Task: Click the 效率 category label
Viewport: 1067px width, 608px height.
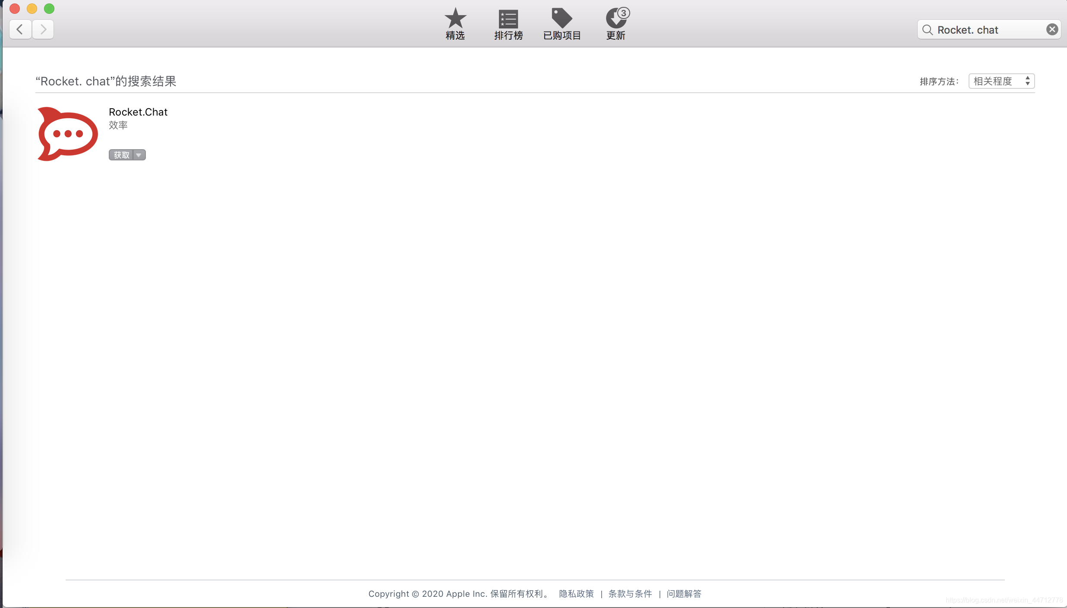Action: [x=118, y=125]
